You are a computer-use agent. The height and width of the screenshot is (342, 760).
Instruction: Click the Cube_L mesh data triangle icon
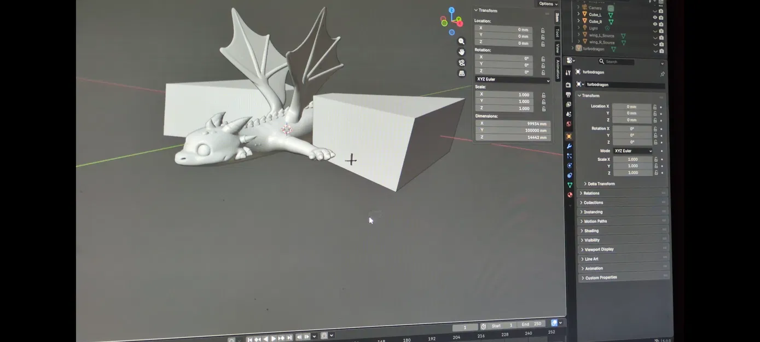(x=611, y=15)
